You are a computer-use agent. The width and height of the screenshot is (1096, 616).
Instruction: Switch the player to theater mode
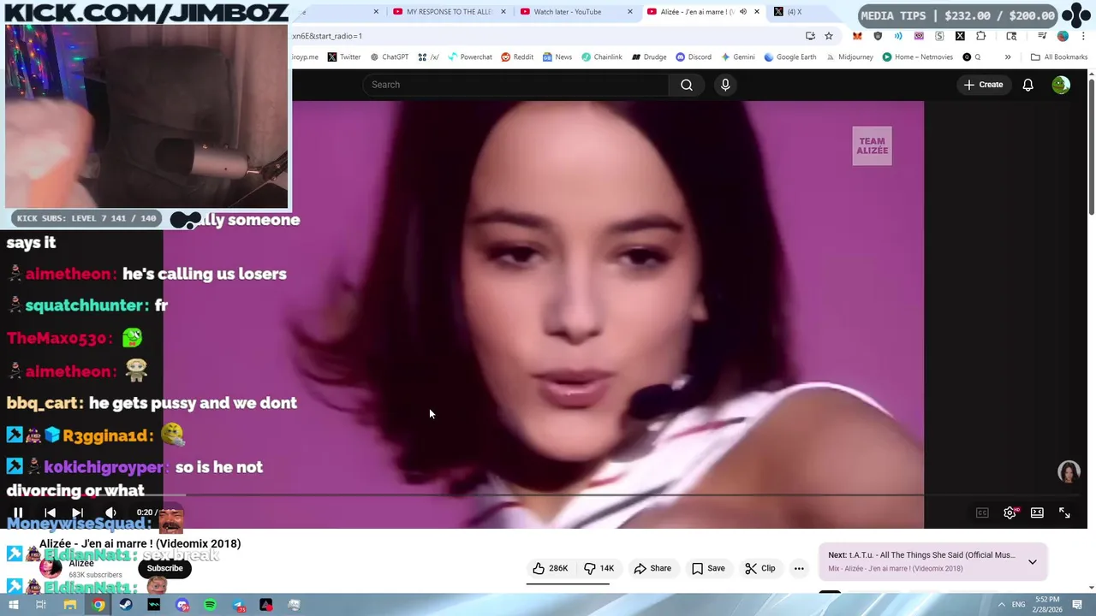[x=1037, y=512]
